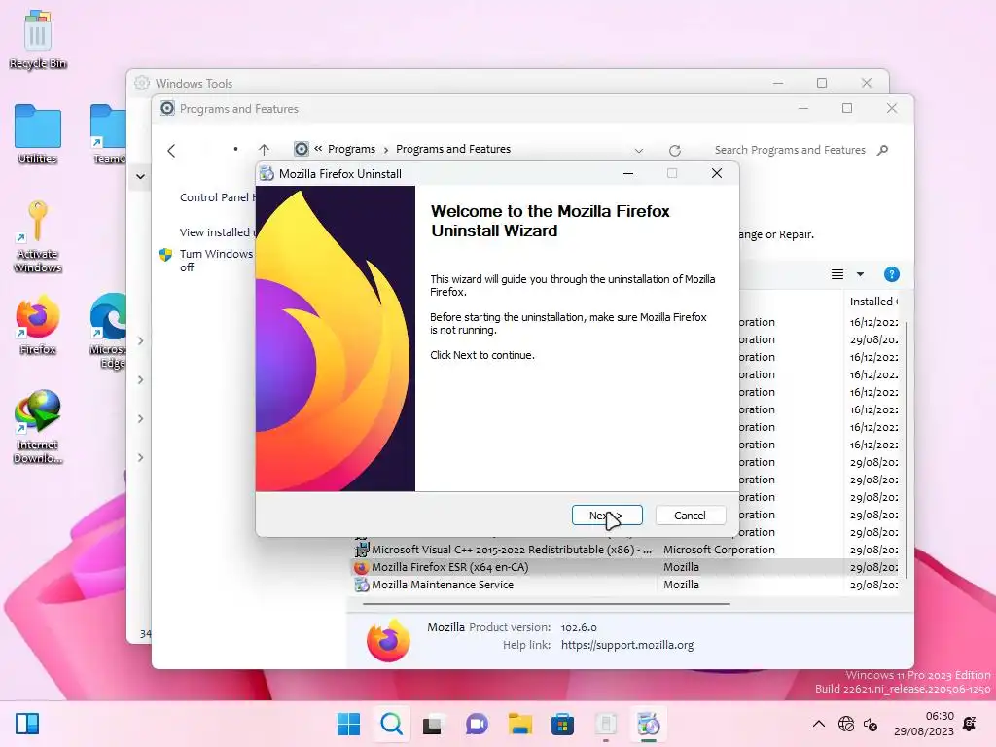Click the horizontal scrollbar under program list
This screenshot has height=747, width=996.
547,603
